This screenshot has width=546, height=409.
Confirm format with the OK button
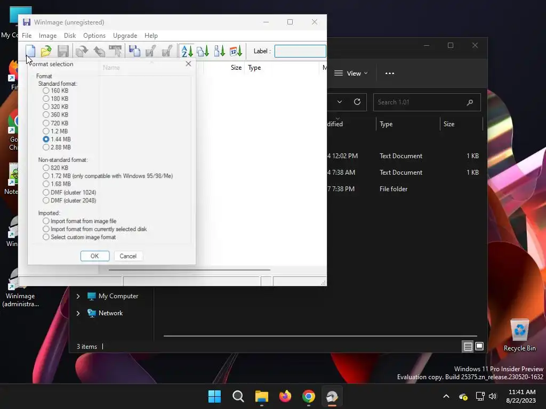point(95,256)
